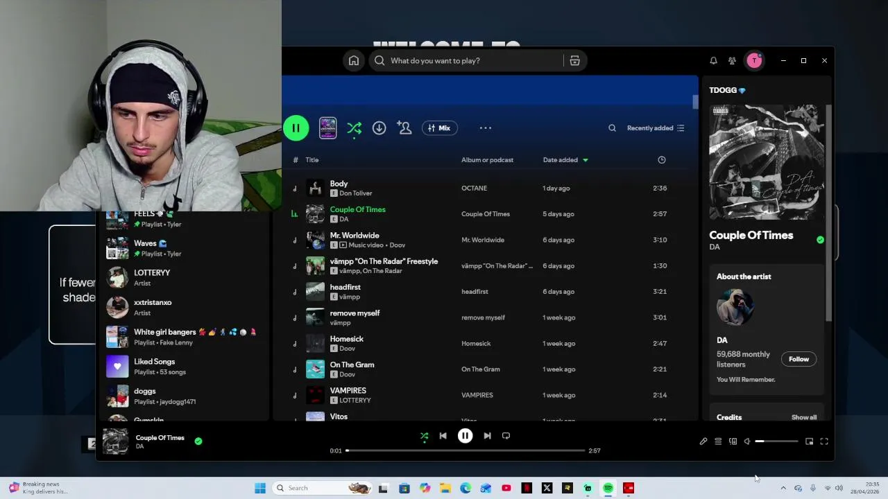Open the Browse icon in search bar
Image resolution: width=888 pixels, height=499 pixels.
coord(574,61)
